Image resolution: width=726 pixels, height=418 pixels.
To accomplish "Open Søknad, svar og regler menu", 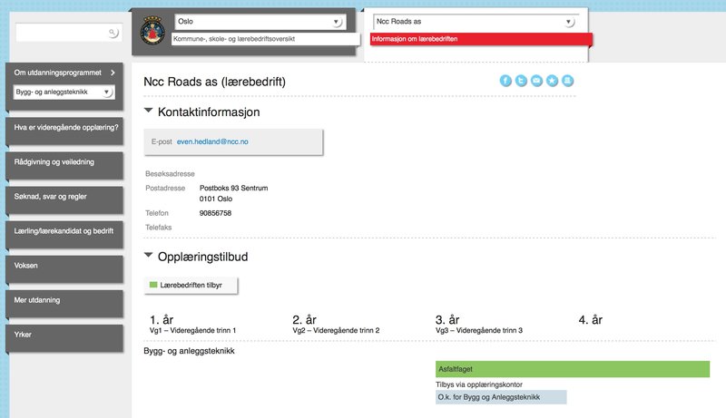I will click(64, 200).
